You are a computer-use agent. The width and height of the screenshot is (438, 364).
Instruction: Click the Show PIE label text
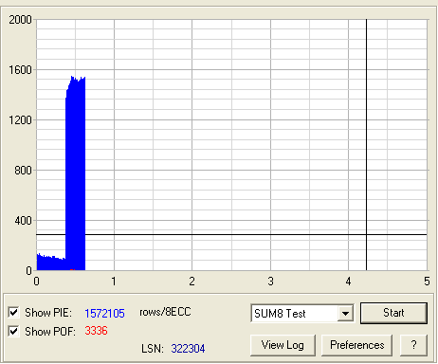[48, 313]
